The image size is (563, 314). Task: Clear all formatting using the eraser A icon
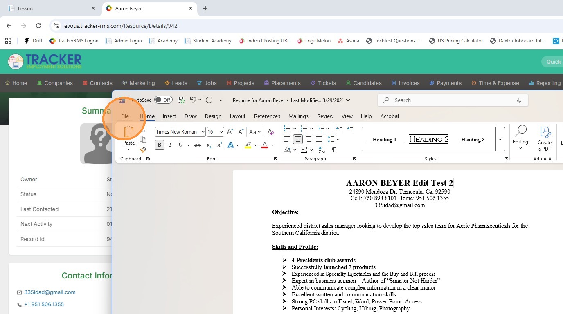coord(270,132)
